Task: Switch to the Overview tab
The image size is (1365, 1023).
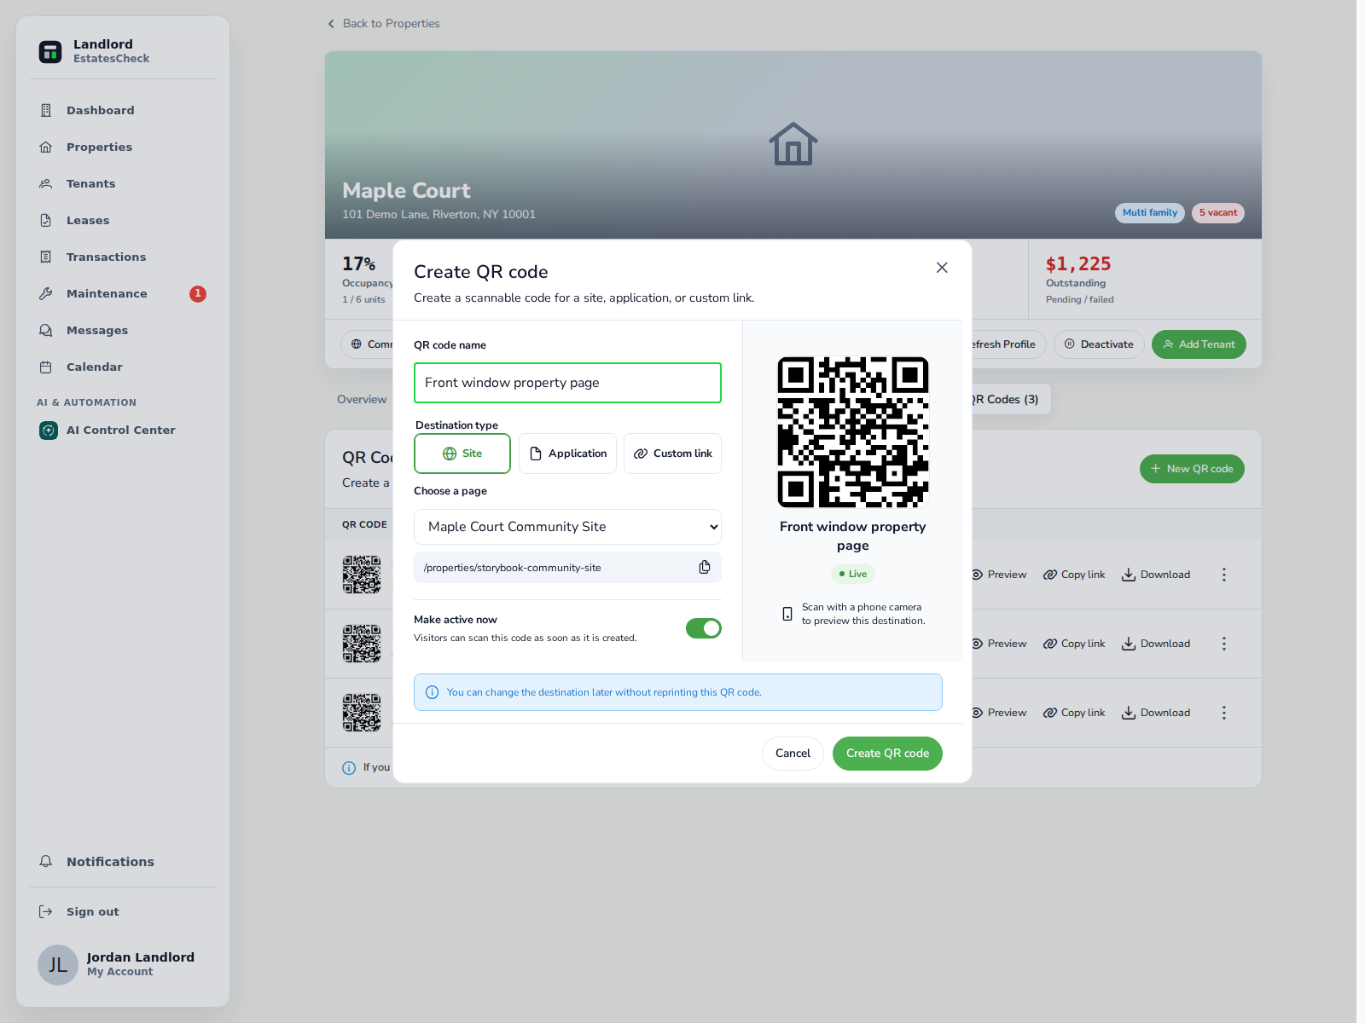Action: (362, 399)
